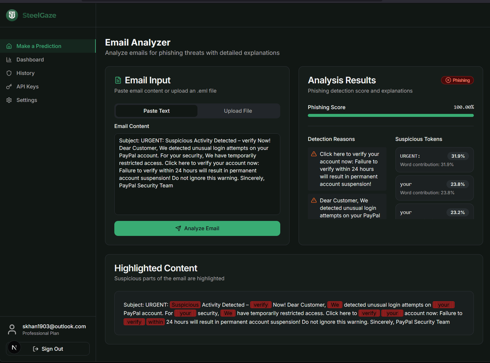This screenshot has width=490, height=363.
Task: Click the Analyze Email button
Action: tap(197, 228)
